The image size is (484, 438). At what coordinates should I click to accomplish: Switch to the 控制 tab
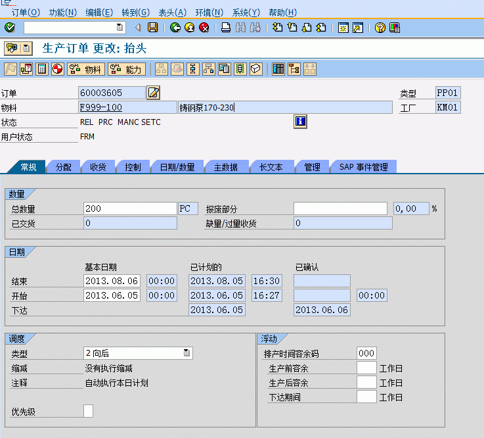tap(133, 167)
